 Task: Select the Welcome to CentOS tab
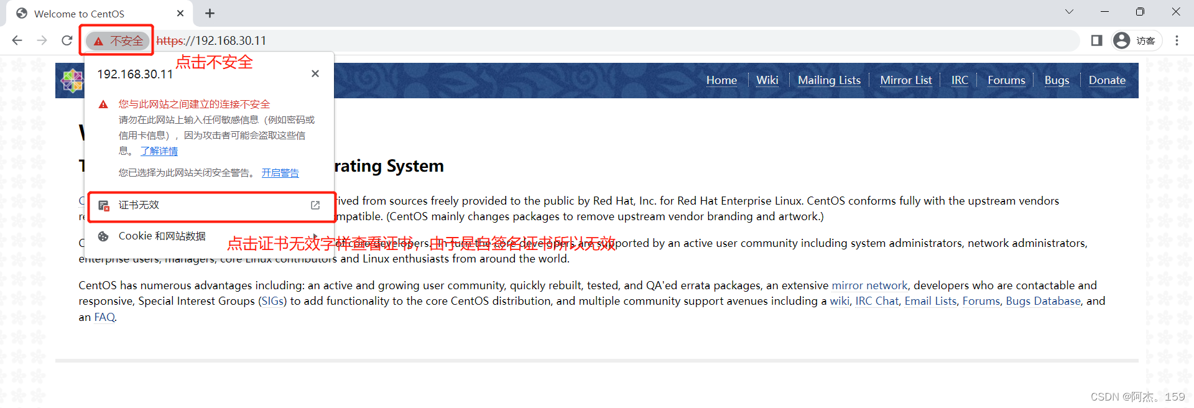[x=99, y=14]
